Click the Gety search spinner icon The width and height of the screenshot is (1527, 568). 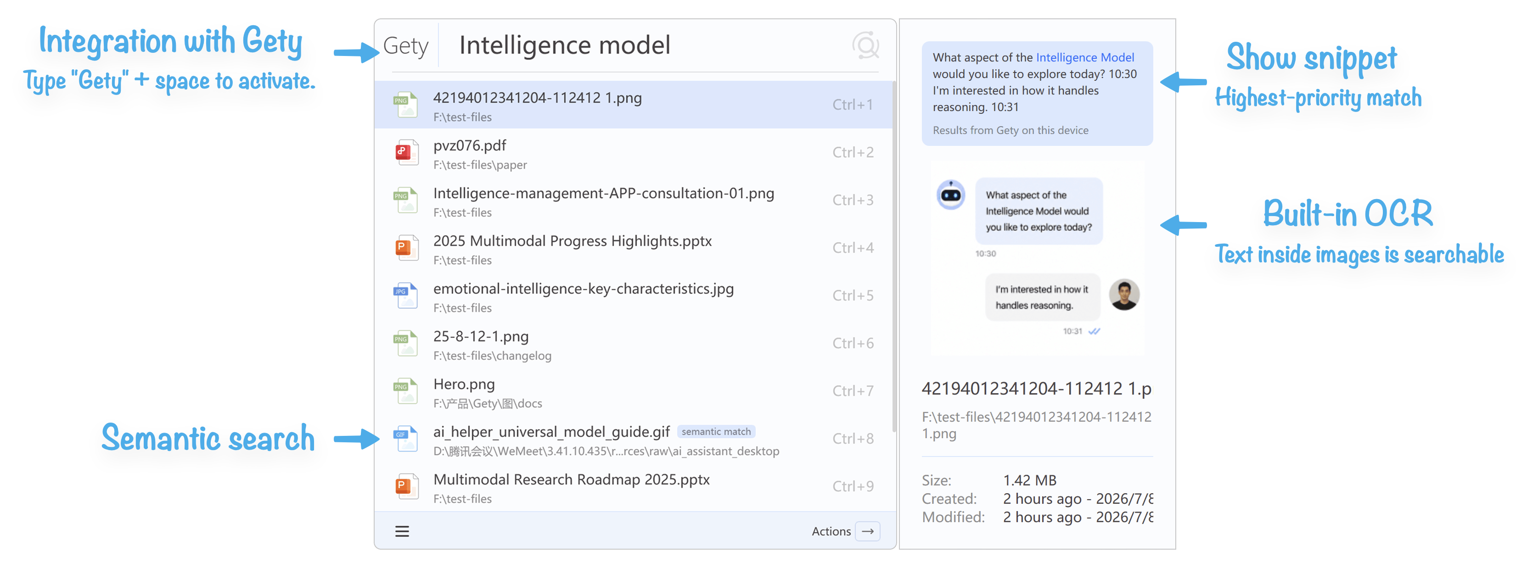(x=865, y=45)
